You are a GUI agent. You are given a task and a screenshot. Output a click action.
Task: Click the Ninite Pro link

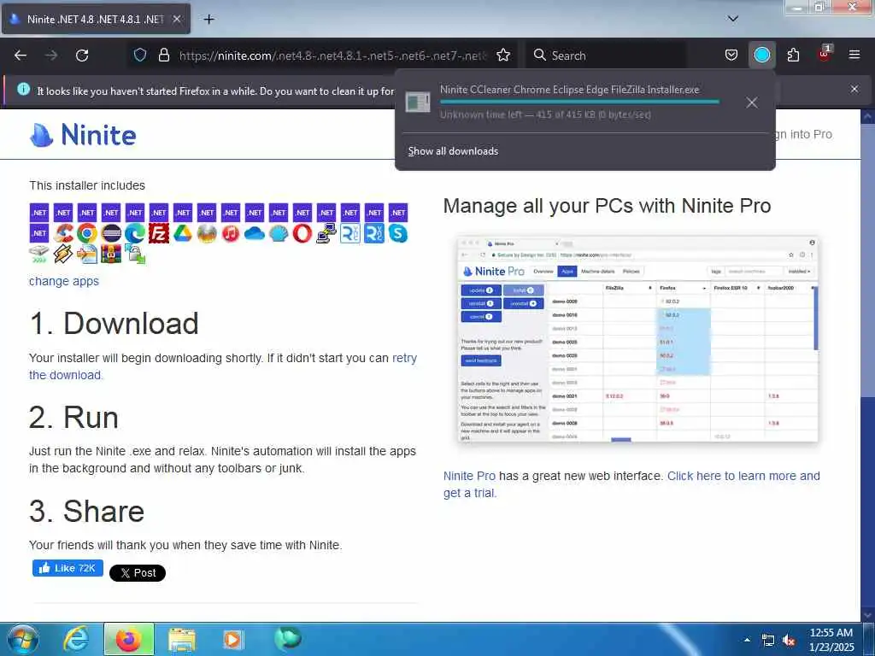(x=469, y=476)
